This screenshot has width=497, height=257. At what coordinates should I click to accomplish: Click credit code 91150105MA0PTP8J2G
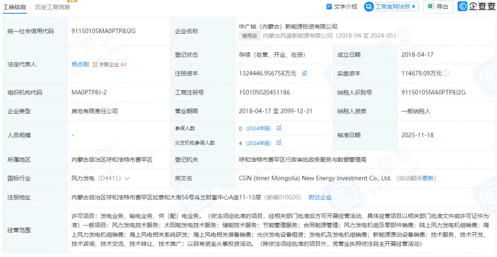click(x=104, y=31)
